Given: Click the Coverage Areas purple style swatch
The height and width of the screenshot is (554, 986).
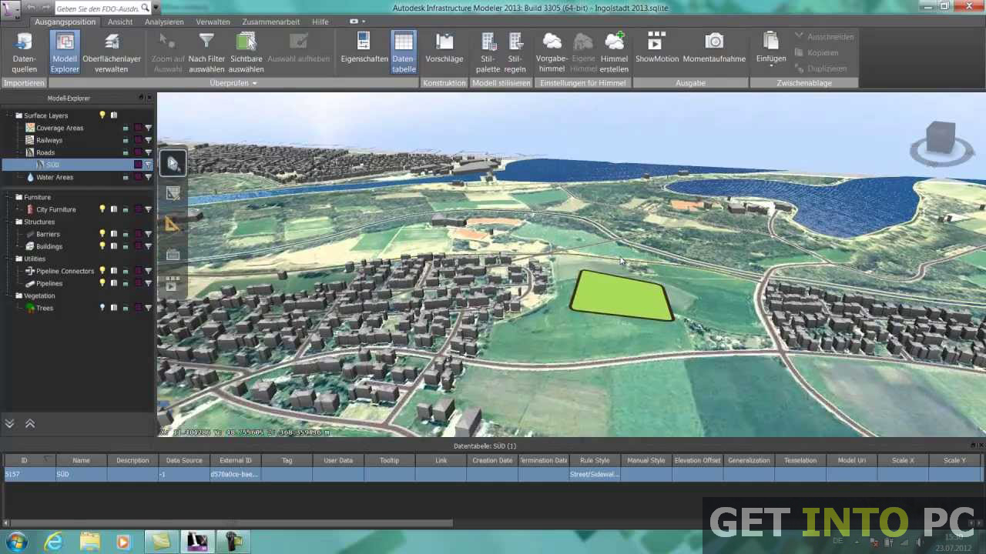Looking at the screenshot, I should coord(138,128).
